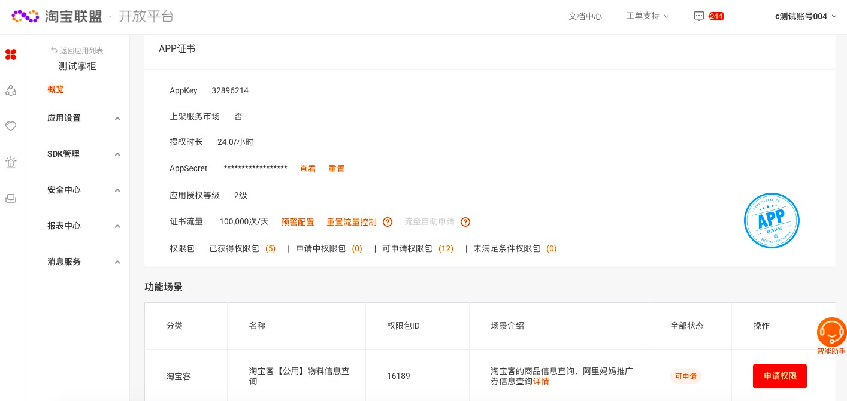Open the 工单支持 dropdown
This screenshot has width=847, height=401.
click(648, 16)
